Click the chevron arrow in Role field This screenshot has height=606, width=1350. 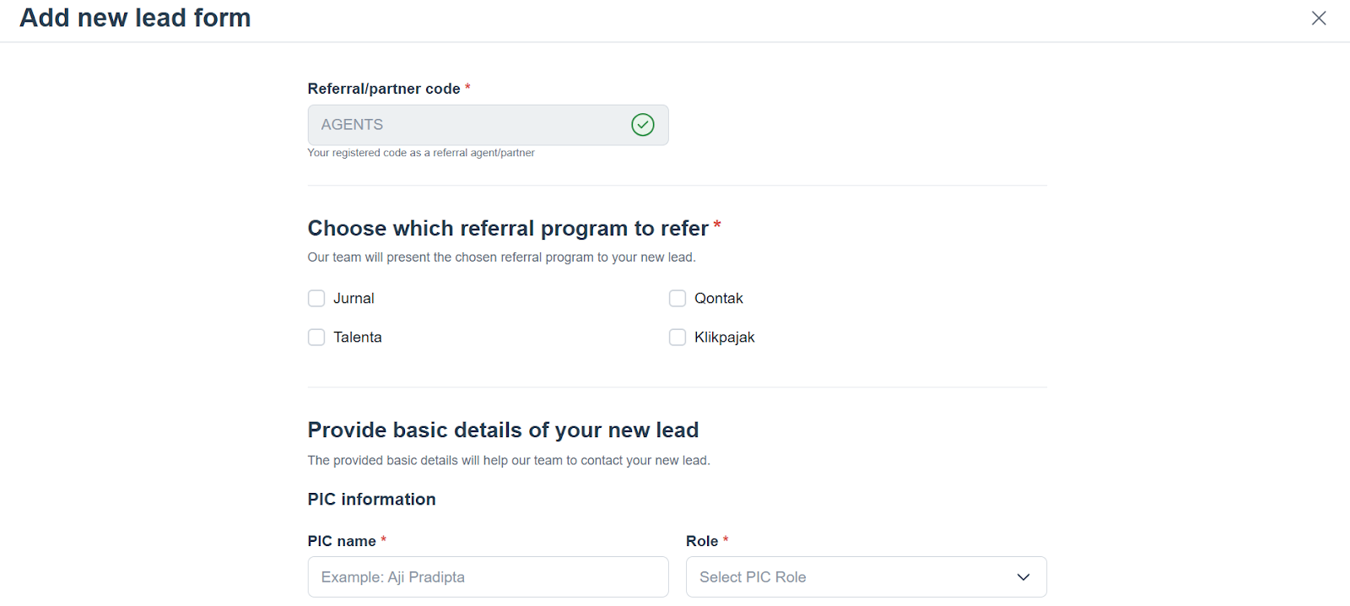[1023, 577]
